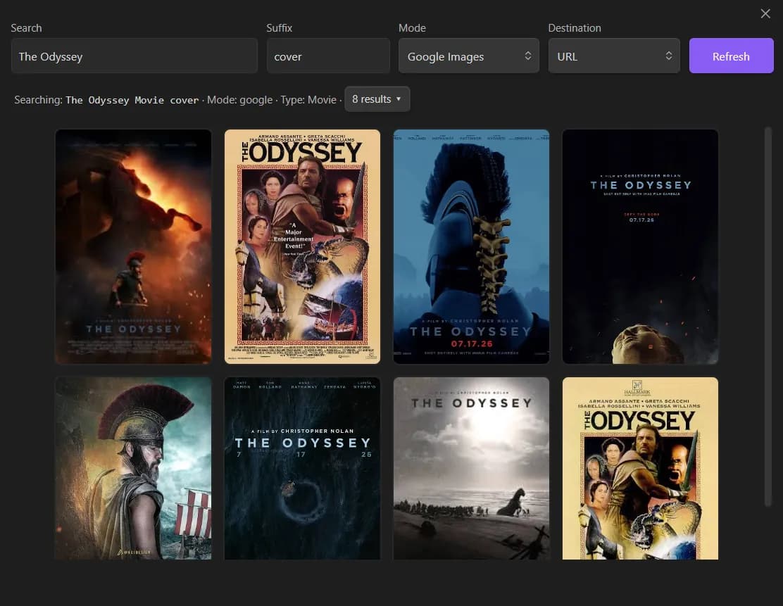Choose the bearded Spartan warrior poster
This screenshot has height=606, width=783.
click(x=133, y=468)
